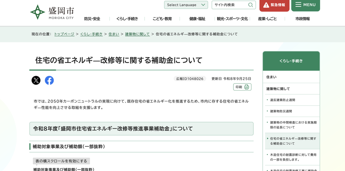Select sidebar 住宅の省エネルギー改修等に関する補助金について
The image size is (345, 171).
point(292,141)
